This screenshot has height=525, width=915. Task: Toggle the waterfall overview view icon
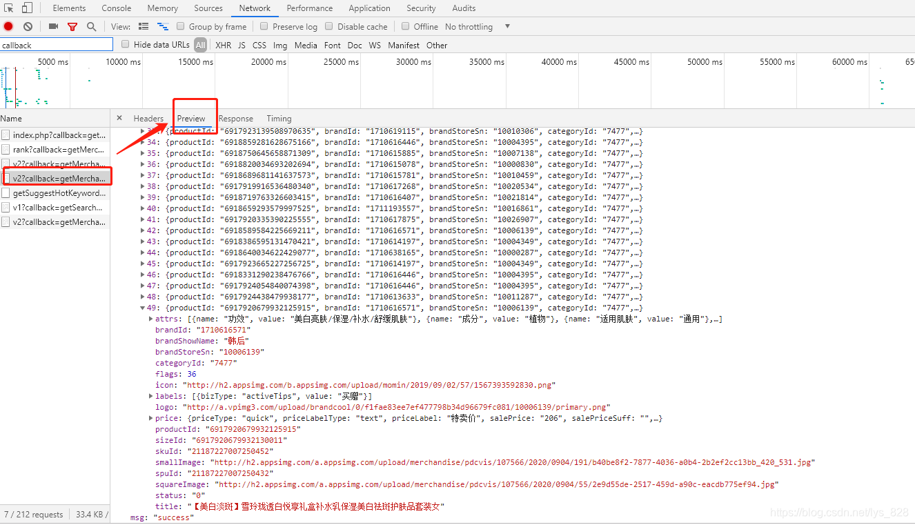163,26
